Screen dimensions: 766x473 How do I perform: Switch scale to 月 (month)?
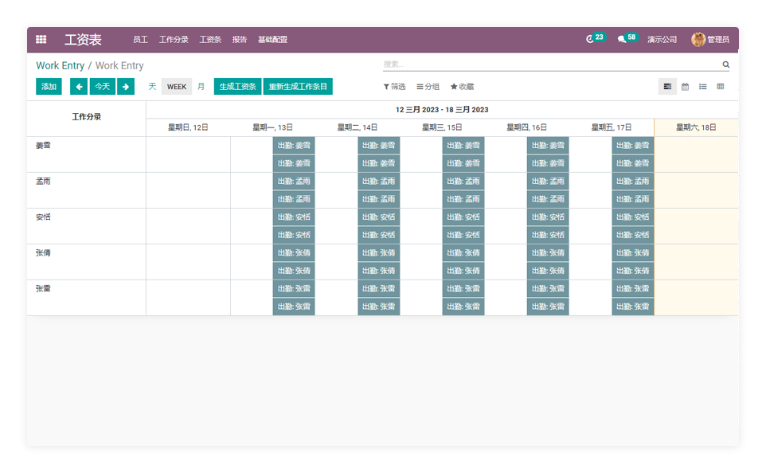click(201, 87)
